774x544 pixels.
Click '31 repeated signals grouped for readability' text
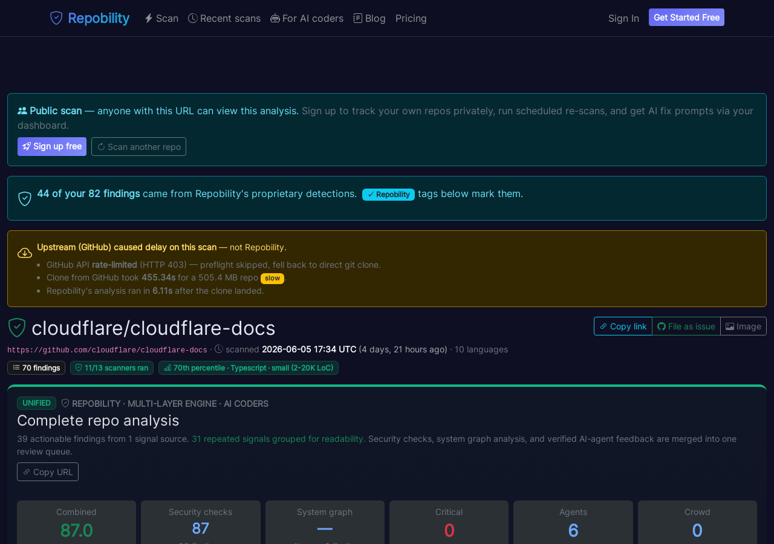click(279, 439)
